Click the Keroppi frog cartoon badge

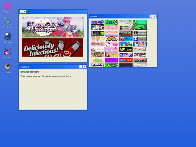click(x=126, y=44)
